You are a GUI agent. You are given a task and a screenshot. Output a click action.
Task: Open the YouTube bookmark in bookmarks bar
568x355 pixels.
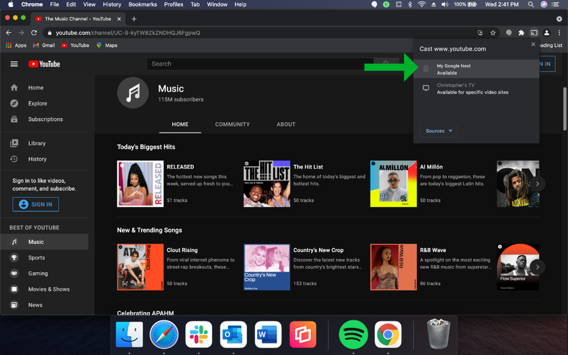tap(75, 45)
